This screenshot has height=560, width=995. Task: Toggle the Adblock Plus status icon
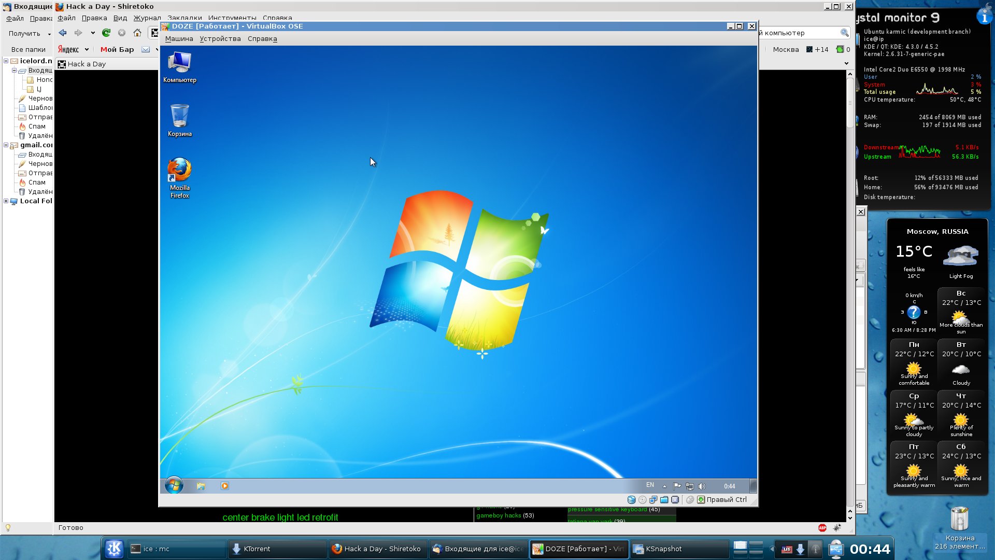tap(822, 528)
